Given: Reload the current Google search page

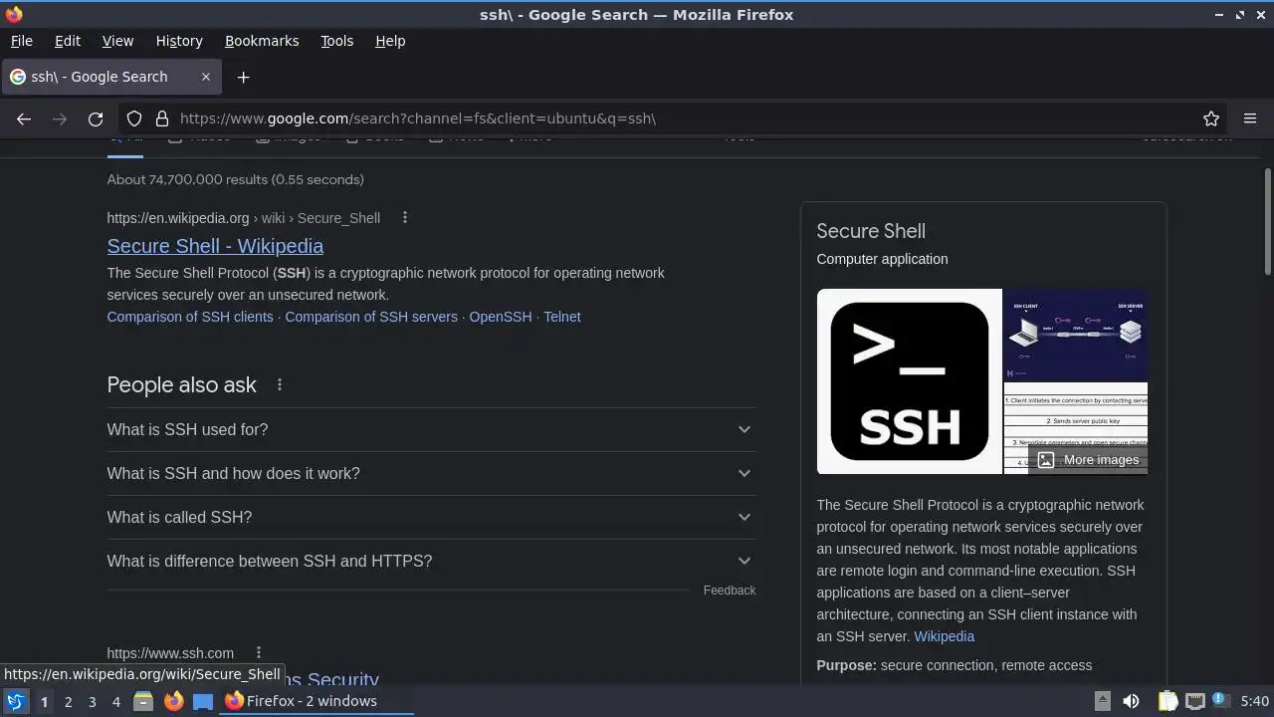Looking at the screenshot, I should [x=96, y=119].
